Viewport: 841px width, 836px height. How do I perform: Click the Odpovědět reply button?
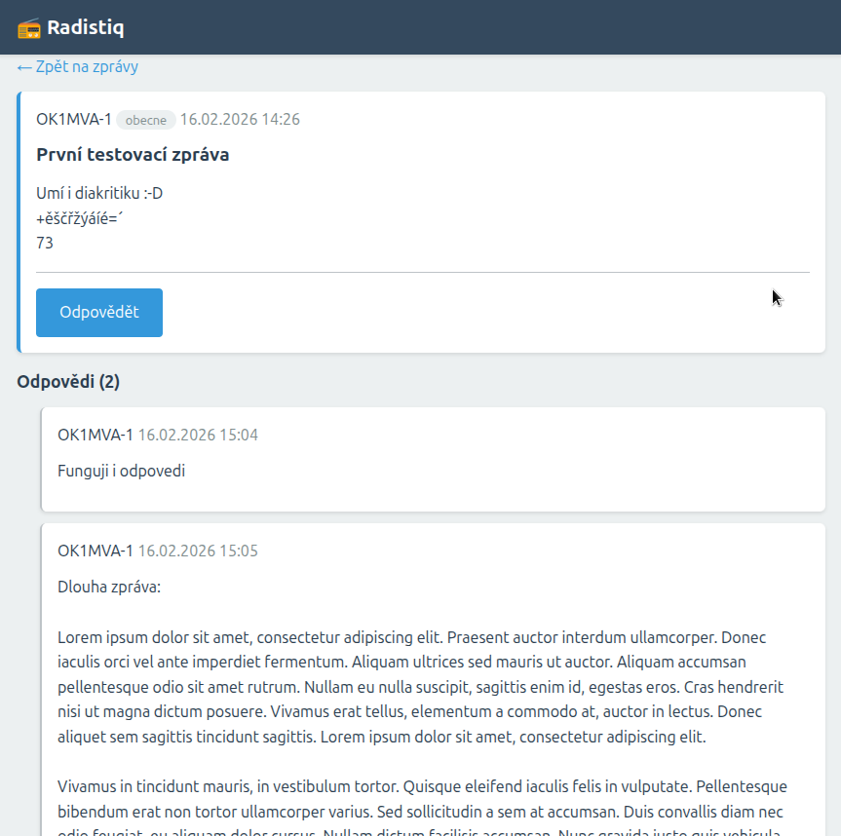click(99, 313)
